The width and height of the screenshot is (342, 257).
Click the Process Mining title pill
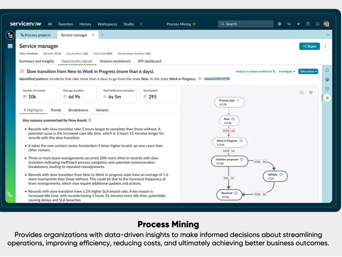click(x=181, y=24)
